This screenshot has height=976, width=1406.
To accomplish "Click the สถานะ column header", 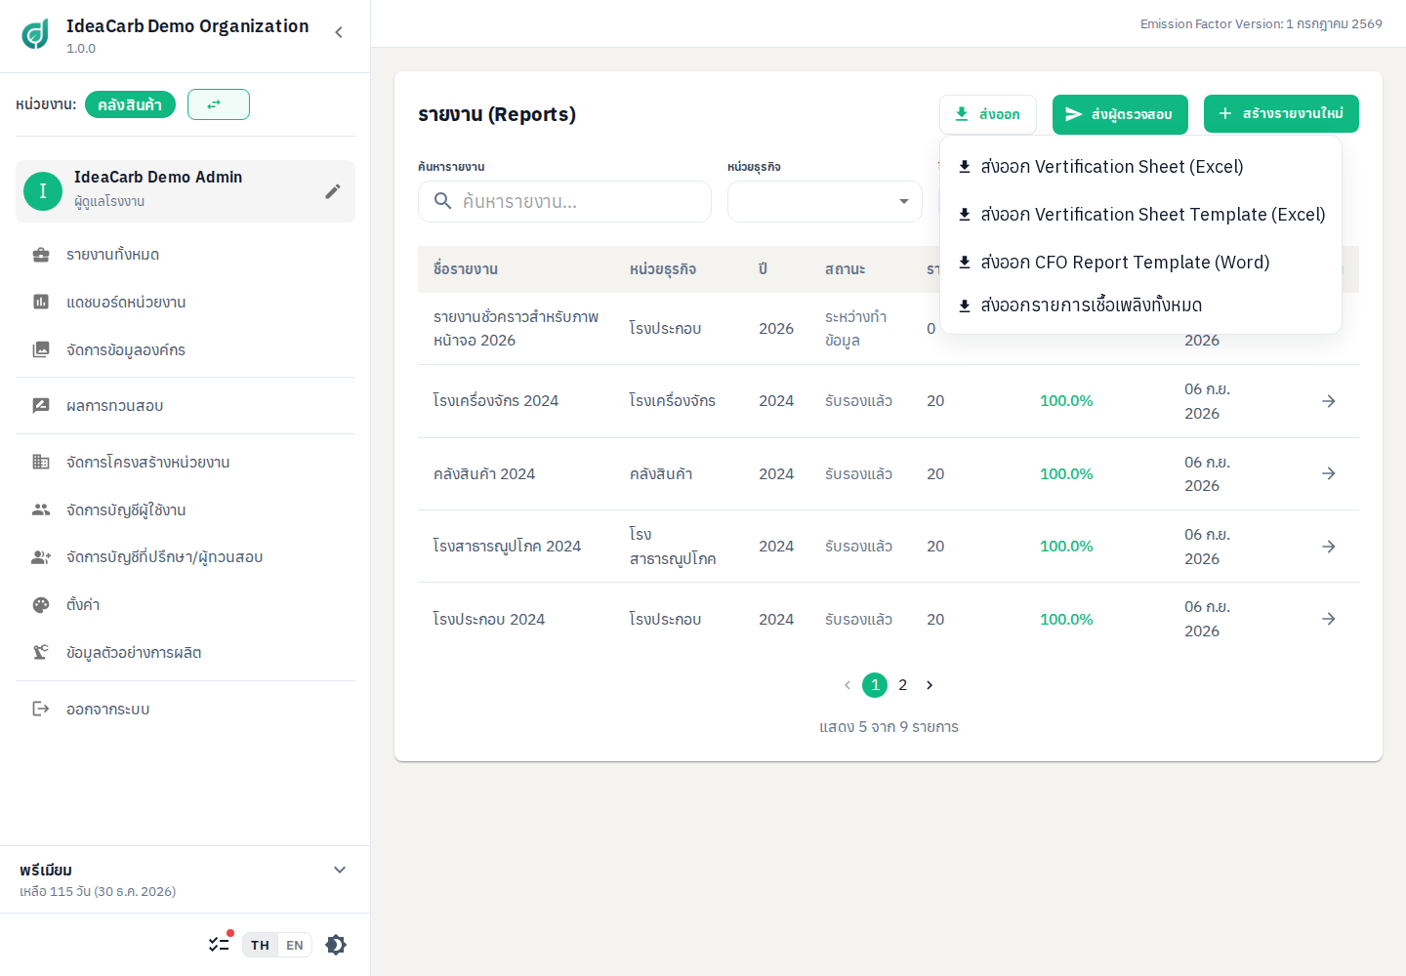I will 846,269.
